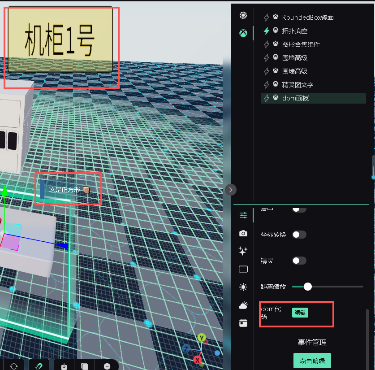Select RoundedBox镜面 in the component list
The height and width of the screenshot is (370, 375).
point(307,17)
